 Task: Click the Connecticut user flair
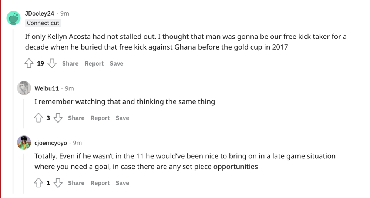pyautogui.click(x=43, y=23)
